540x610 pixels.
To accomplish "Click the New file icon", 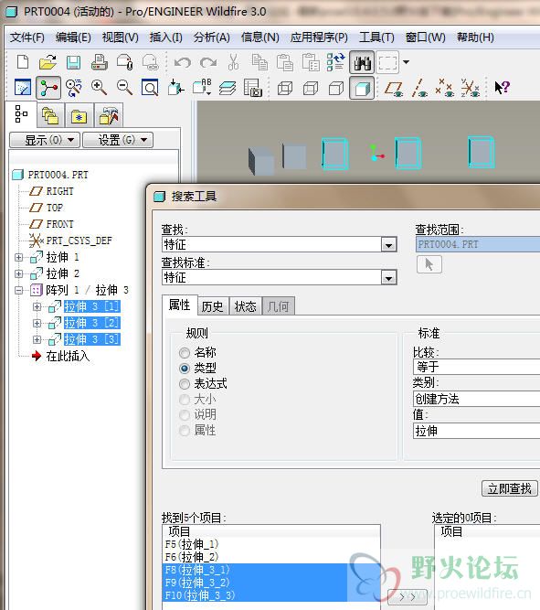I will (x=23, y=62).
